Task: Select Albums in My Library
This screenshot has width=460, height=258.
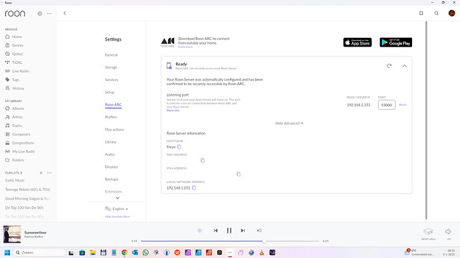Action: [x=18, y=108]
